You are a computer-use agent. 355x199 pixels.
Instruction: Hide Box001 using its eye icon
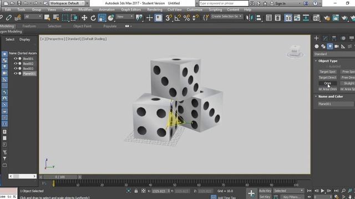click(x=16, y=59)
